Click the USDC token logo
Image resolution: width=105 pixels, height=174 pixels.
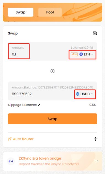tap(78, 94)
